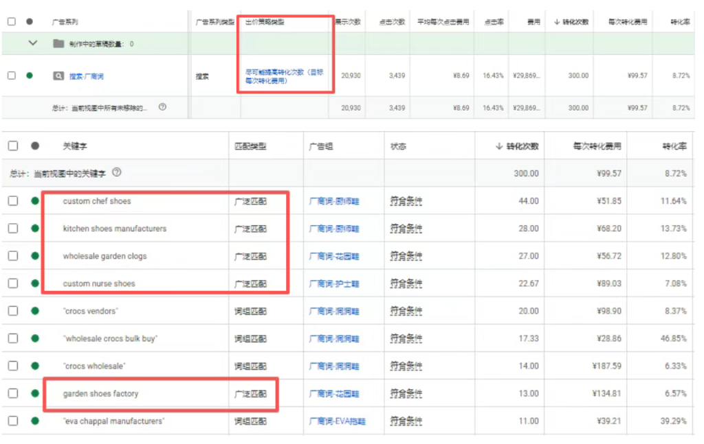704x444 pixels.
Task: Click help icon beside keyword totals row
Action: click(117, 173)
